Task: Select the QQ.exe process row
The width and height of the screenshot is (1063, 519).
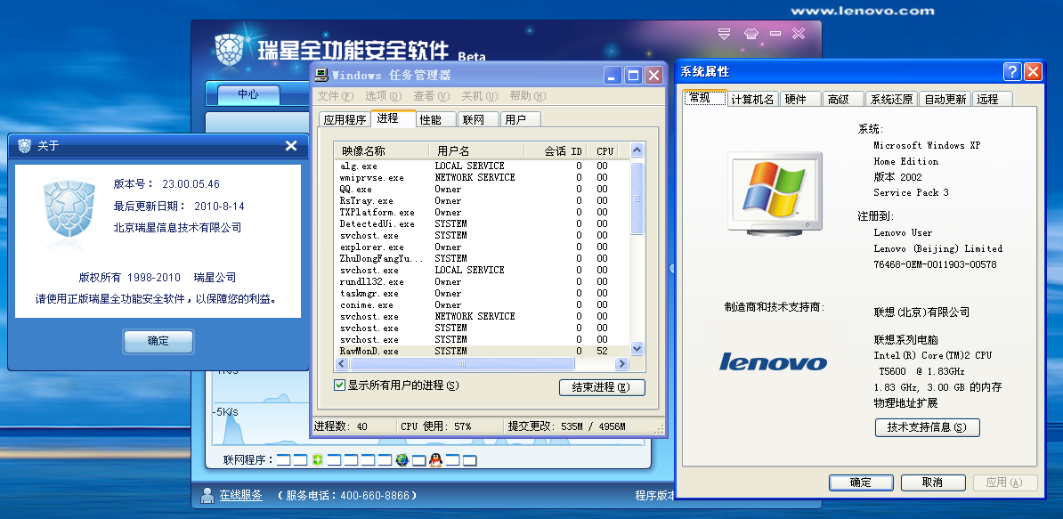Action: click(x=483, y=189)
